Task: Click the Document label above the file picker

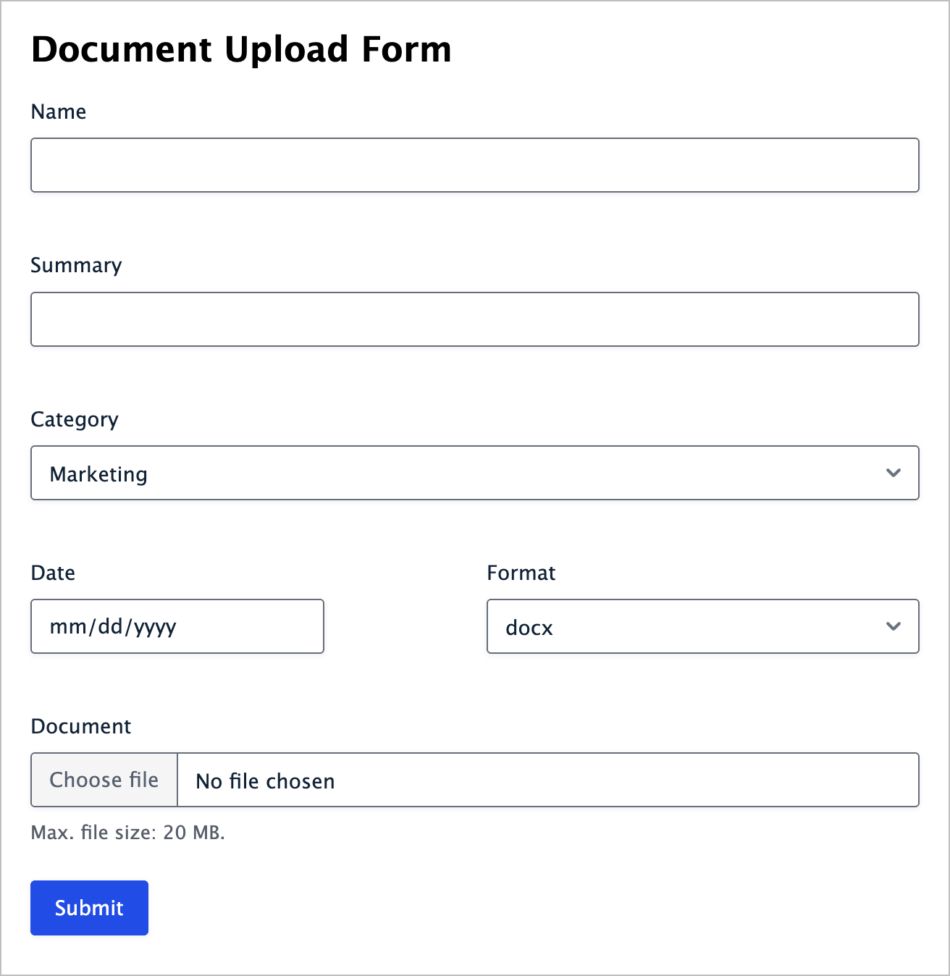Action: tap(80, 726)
